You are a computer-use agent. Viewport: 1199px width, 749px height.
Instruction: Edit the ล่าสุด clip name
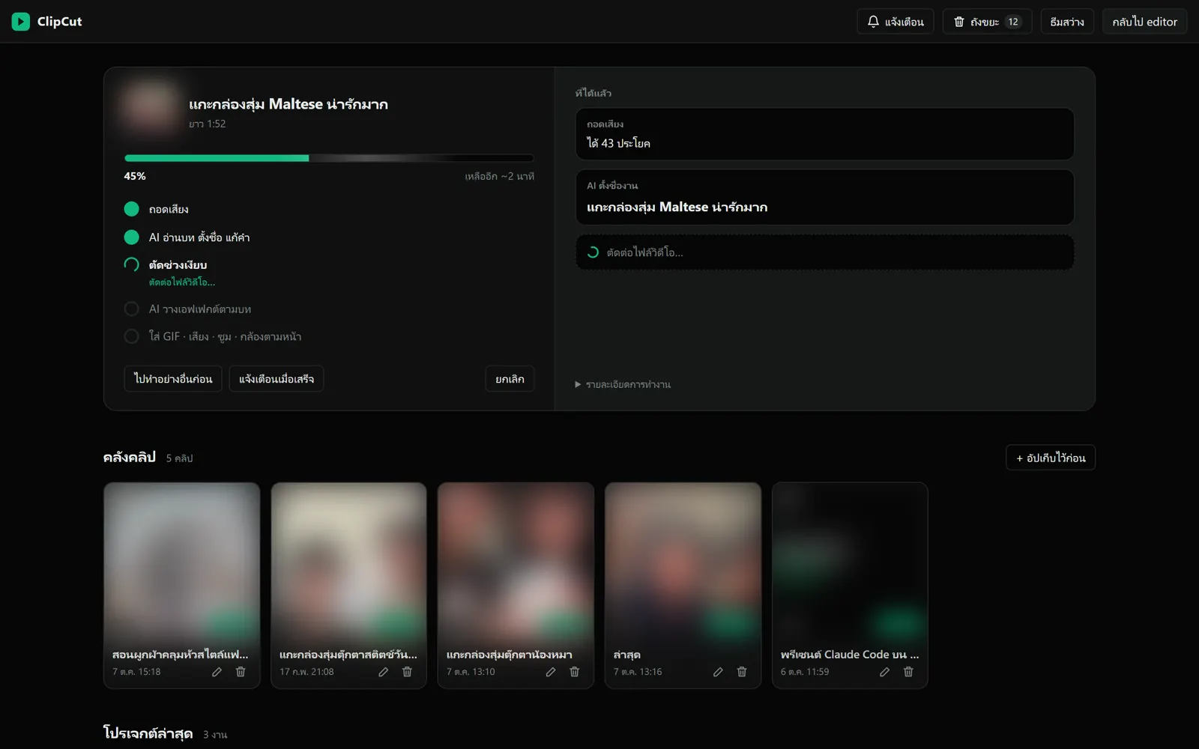[718, 672]
